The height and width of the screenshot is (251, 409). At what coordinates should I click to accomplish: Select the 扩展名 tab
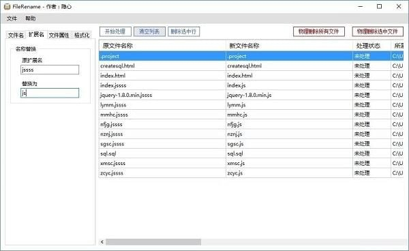(36, 34)
